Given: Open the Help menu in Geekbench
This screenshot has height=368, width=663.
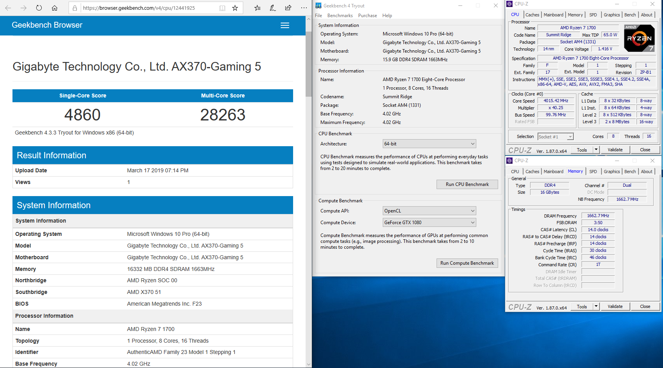Looking at the screenshot, I should tap(387, 16).
